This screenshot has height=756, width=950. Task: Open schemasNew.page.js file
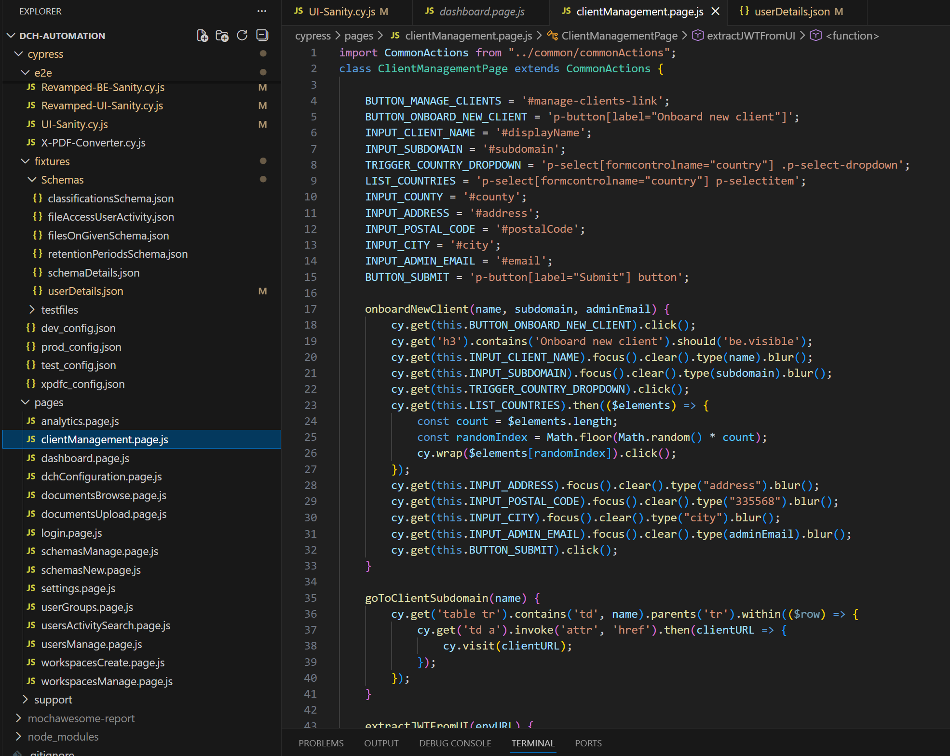pos(91,570)
